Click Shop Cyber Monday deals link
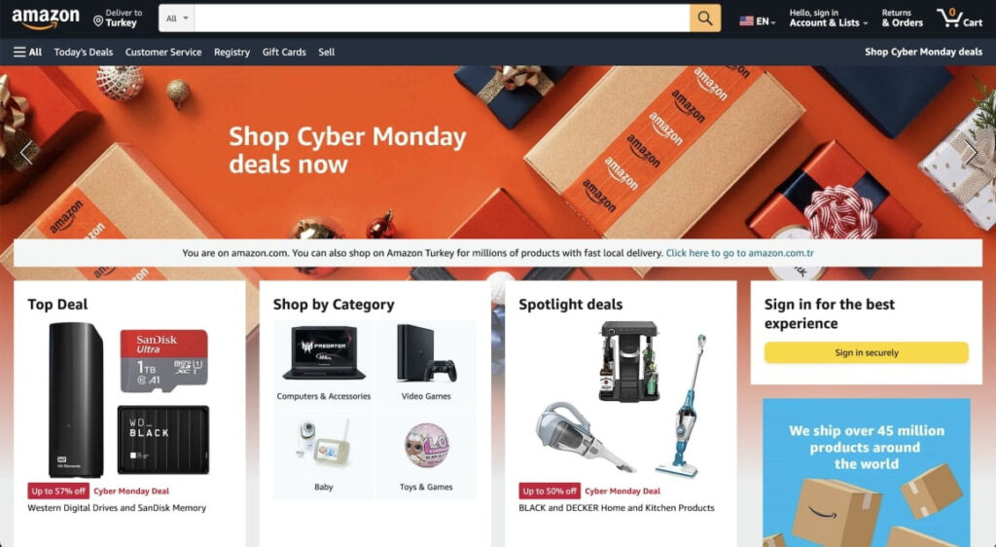 click(924, 53)
